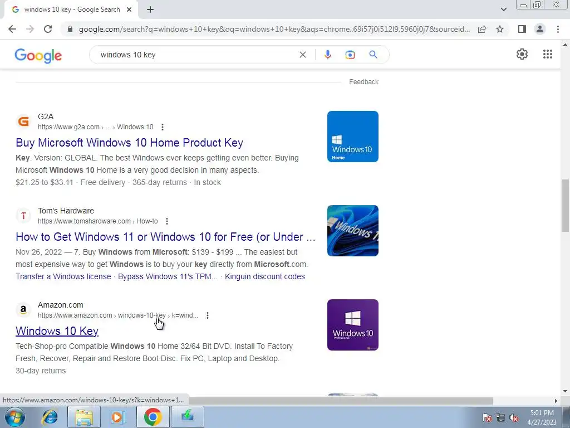This screenshot has width=570, height=428.
Task: Open Chrome side panel
Action: tap(522, 29)
